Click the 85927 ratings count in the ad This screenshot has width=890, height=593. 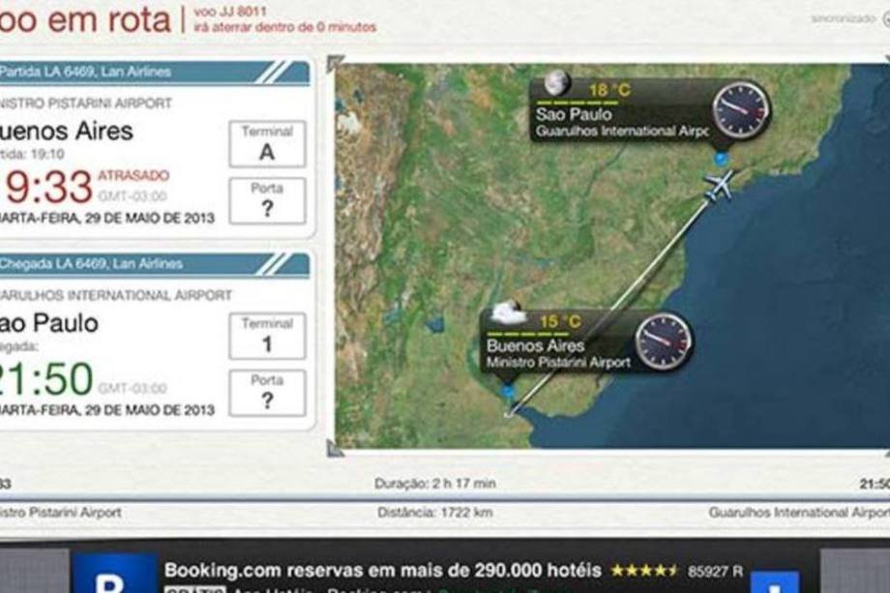coord(715,571)
